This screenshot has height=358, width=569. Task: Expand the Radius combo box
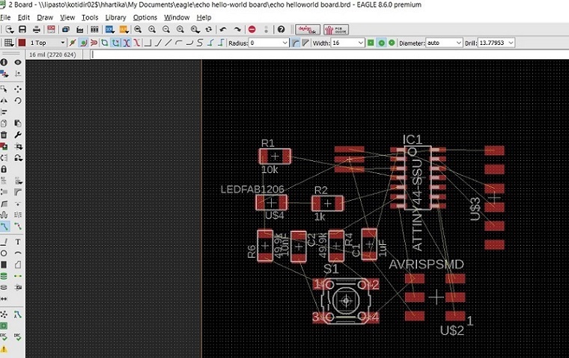click(284, 43)
